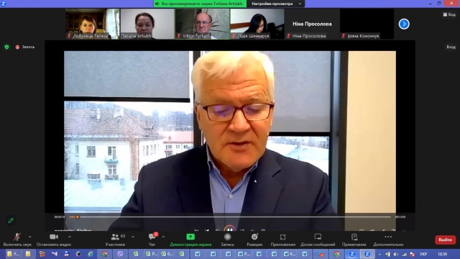Show next participants with blue arrow

(x=404, y=24)
